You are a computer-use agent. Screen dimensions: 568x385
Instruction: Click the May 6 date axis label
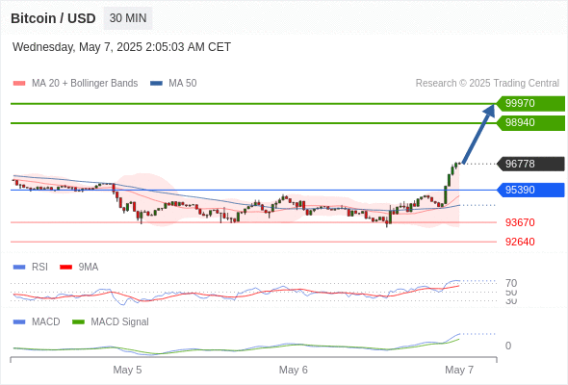293,370
